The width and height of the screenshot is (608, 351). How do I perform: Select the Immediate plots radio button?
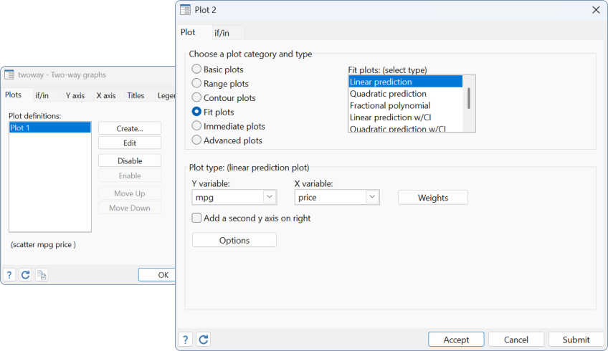coord(197,126)
